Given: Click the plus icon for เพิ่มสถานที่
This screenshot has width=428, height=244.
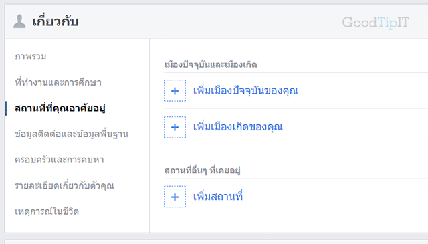Looking at the screenshot, I should pos(175,197).
